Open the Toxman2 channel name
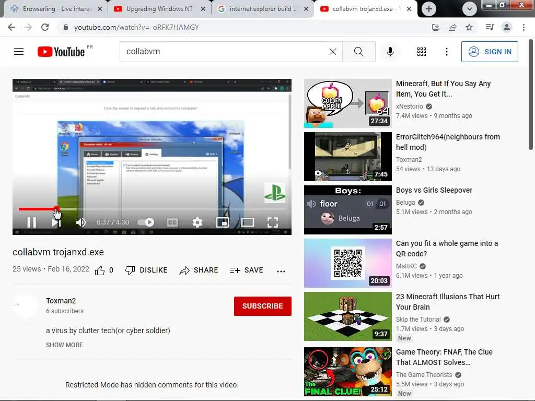 coord(61,301)
